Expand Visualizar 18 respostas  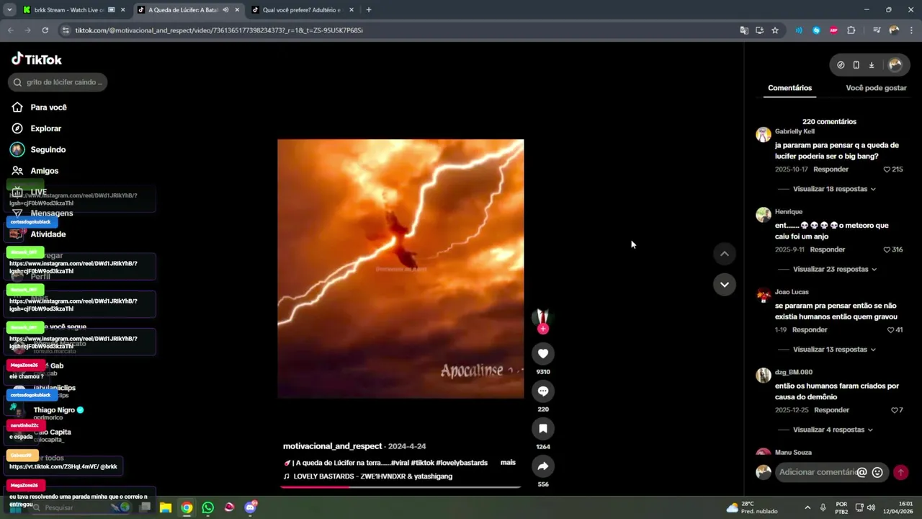(x=834, y=189)
